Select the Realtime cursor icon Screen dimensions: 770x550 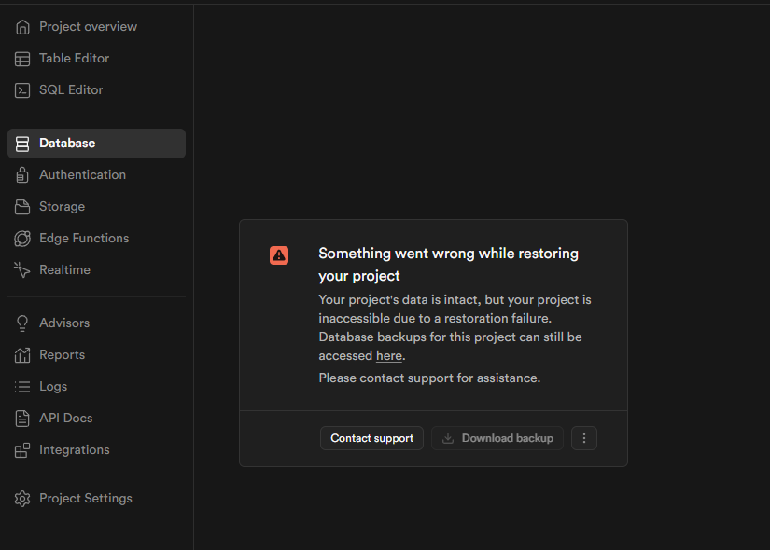pos(22,270)
